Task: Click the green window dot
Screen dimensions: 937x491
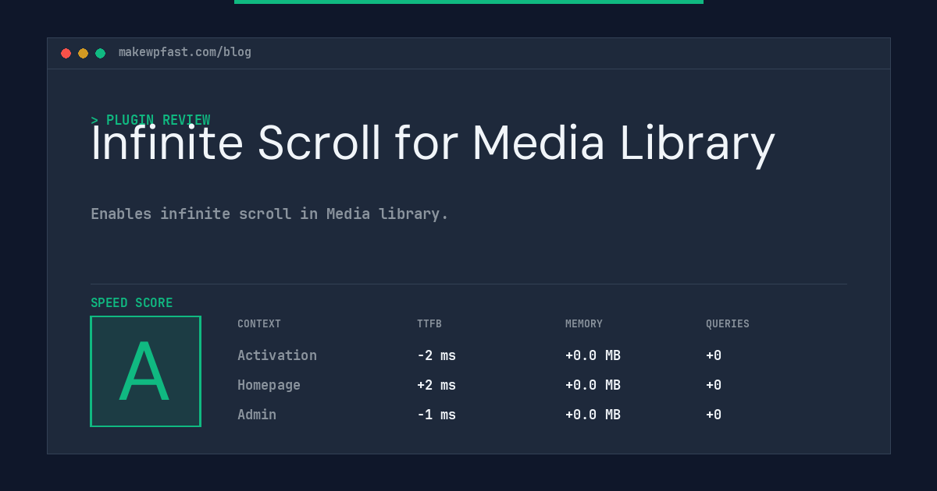Action: click(100, 53)
